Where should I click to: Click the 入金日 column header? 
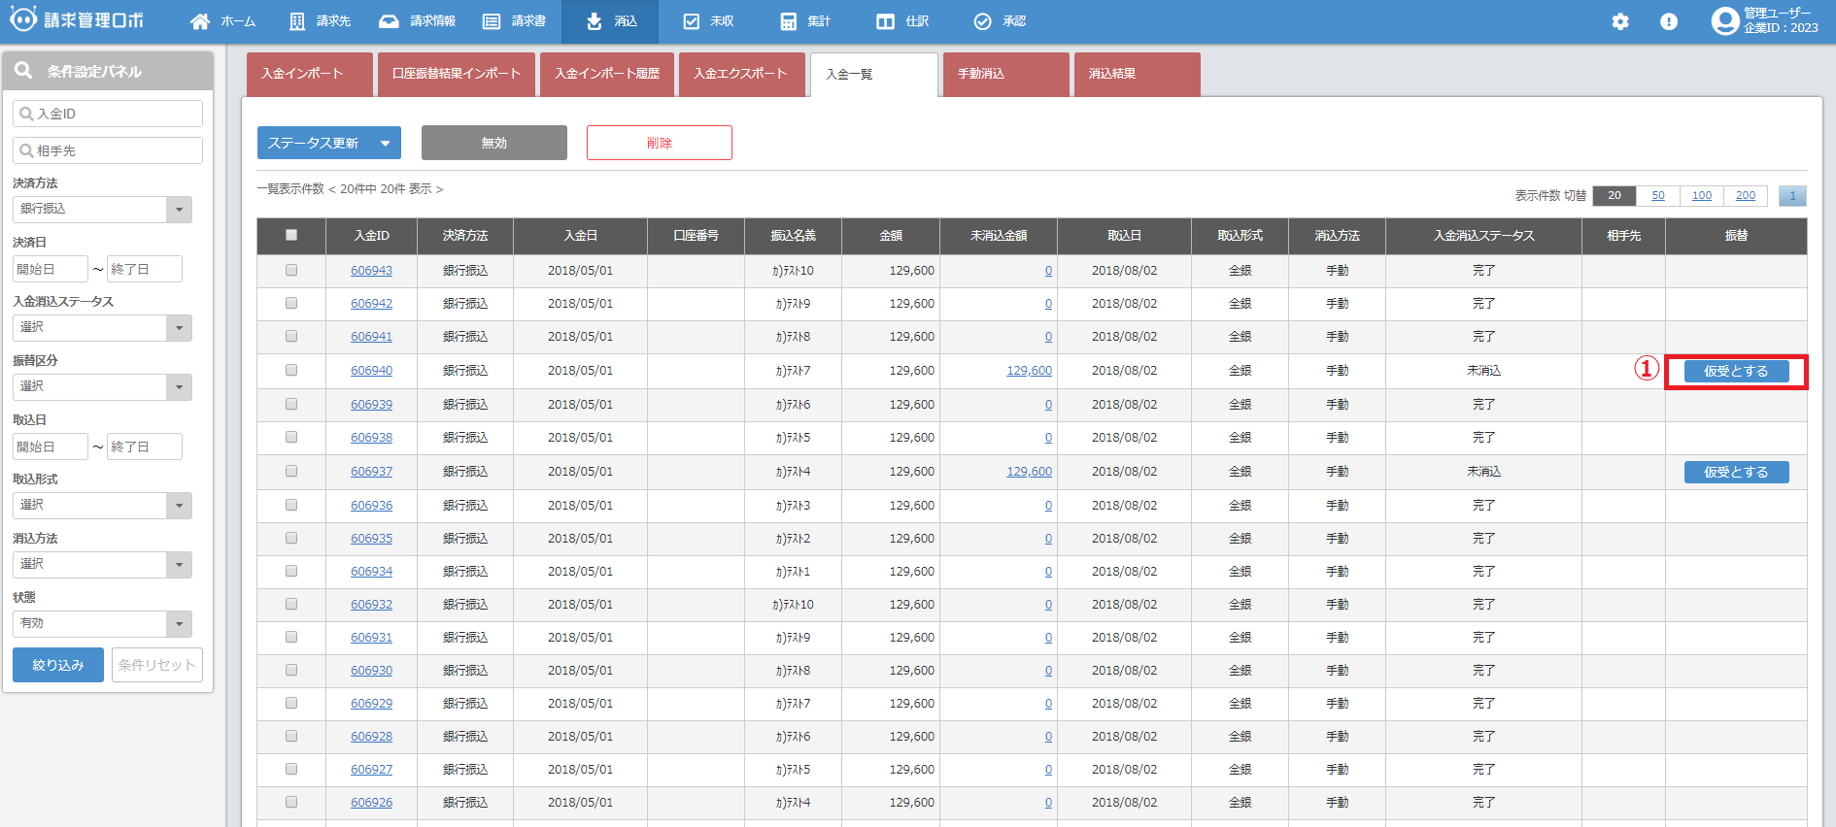(581, 236)
